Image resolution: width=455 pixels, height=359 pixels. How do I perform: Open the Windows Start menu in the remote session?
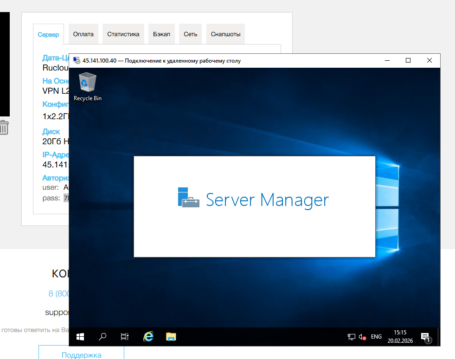point(80,337)
